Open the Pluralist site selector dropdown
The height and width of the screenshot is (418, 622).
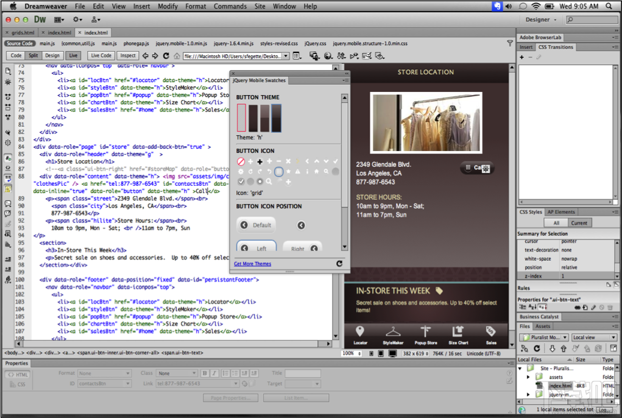pyautogui.click(x=545, y=336)
